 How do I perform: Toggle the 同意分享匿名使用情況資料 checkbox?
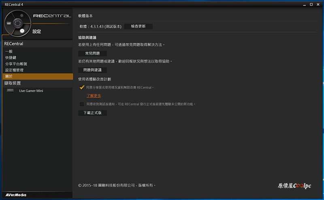coord(82,87)
